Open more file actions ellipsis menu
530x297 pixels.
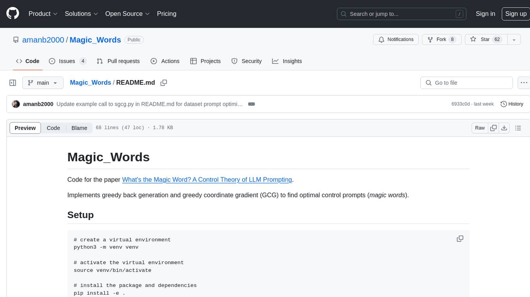click(x=524, y=83)
